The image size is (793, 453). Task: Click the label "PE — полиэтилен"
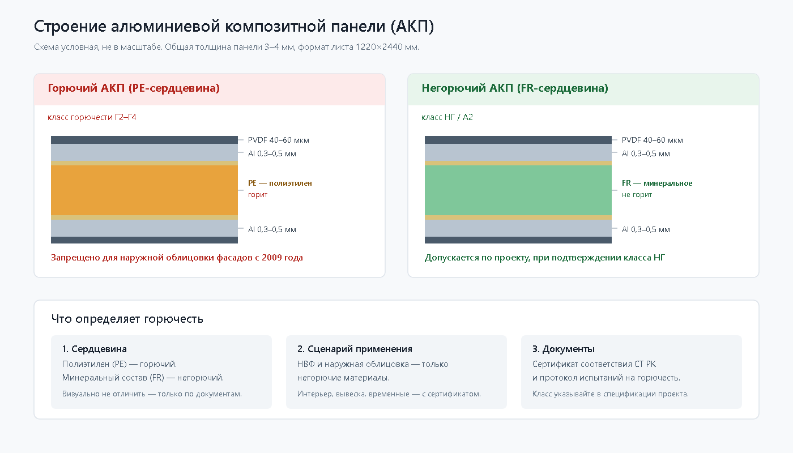click(280, 183)
